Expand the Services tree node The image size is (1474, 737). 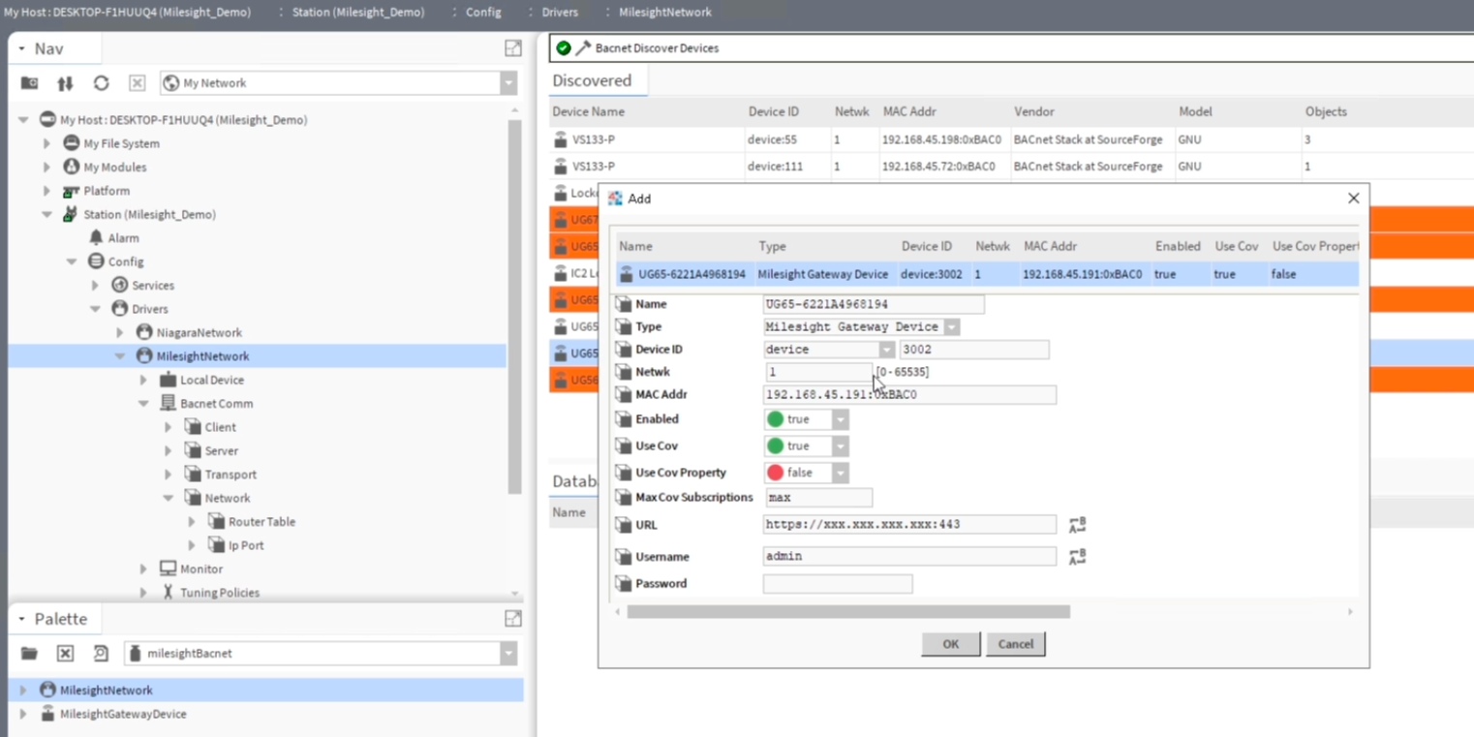pyautogui.click(x=96, y=285)
